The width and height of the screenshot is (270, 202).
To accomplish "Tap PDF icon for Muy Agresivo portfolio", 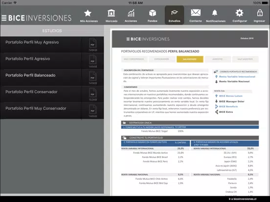I will pos(92,43).
